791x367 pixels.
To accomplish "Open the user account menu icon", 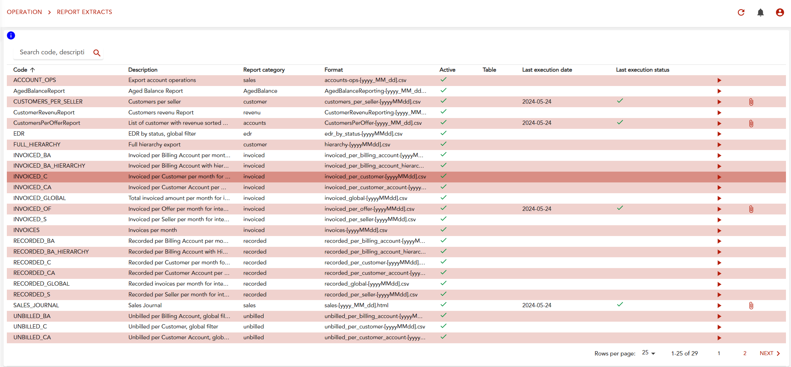I will [x=780, y=13].
